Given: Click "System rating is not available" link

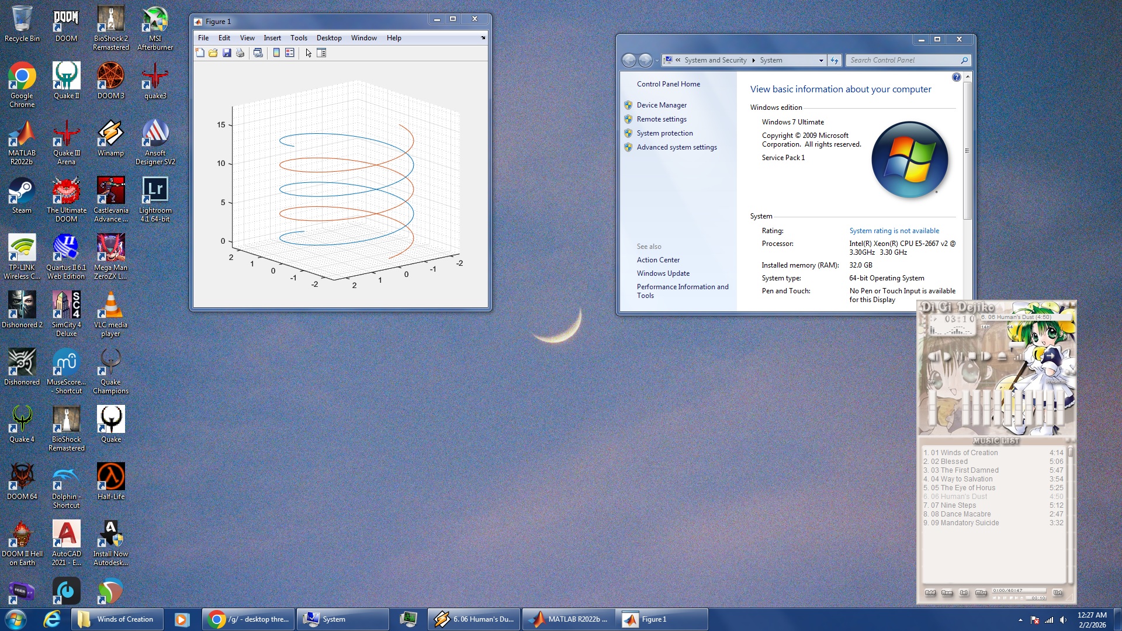Looking at the screenshot, I should pos(894,231).
